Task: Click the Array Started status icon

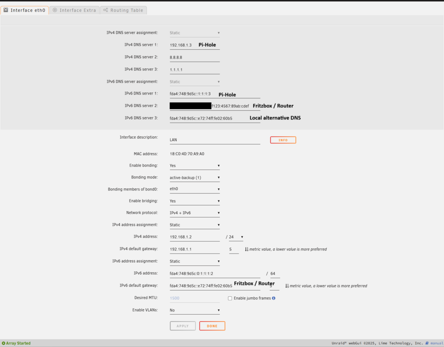Action: point(4,343)
